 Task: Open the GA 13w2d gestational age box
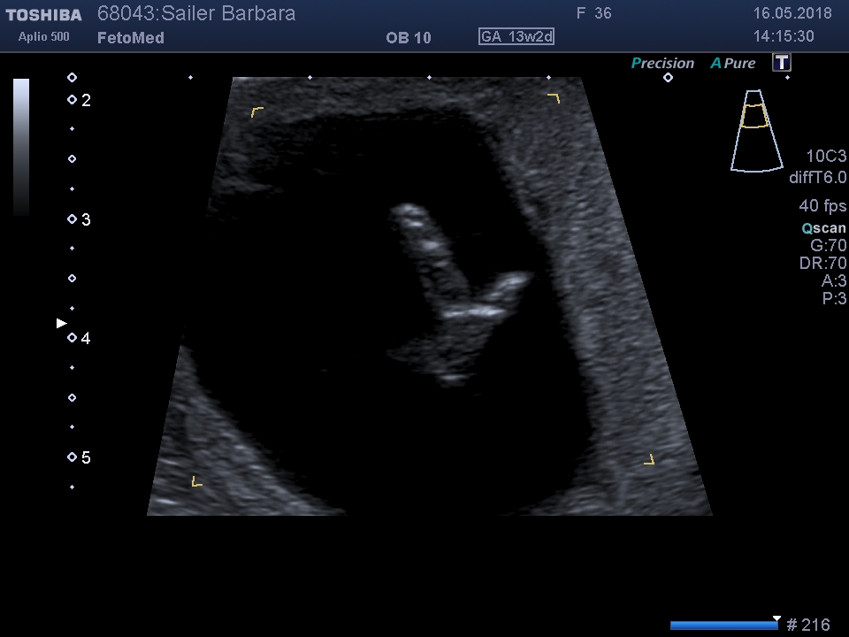(516, 37)
